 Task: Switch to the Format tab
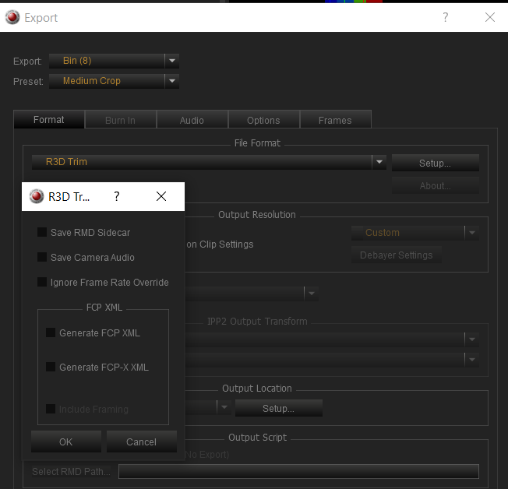coord(49,119)
